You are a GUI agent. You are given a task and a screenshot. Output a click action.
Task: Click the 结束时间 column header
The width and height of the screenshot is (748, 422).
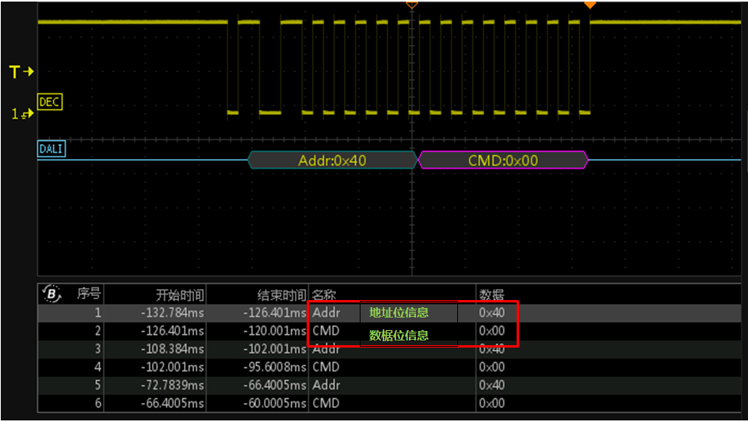tap(281, 295)
